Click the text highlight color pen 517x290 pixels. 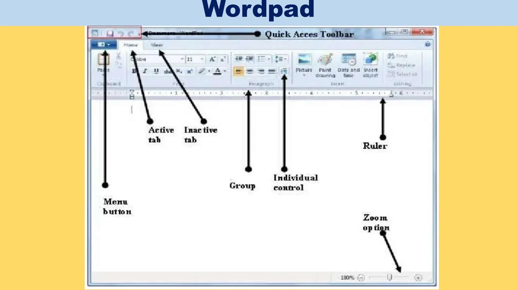201,71
